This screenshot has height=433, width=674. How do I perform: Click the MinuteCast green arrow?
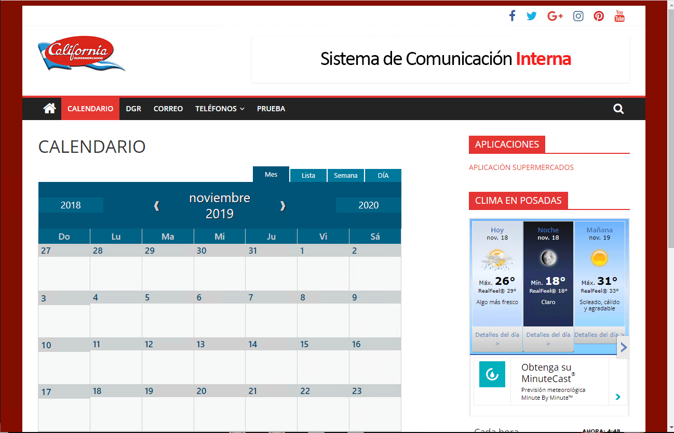click(x=617, y=397)
